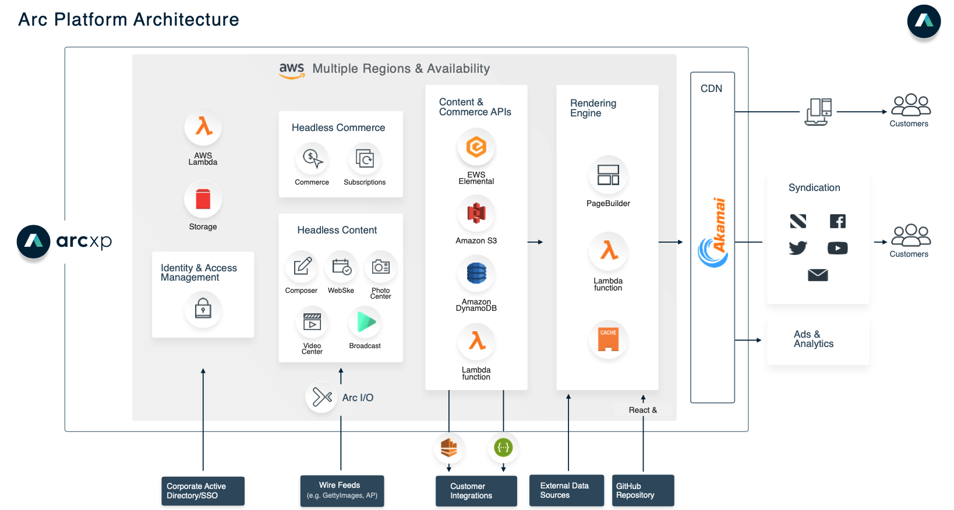Open the Photo Center camera icon
The width and height of the screenshot is (954, 510).
coord(381,267)
